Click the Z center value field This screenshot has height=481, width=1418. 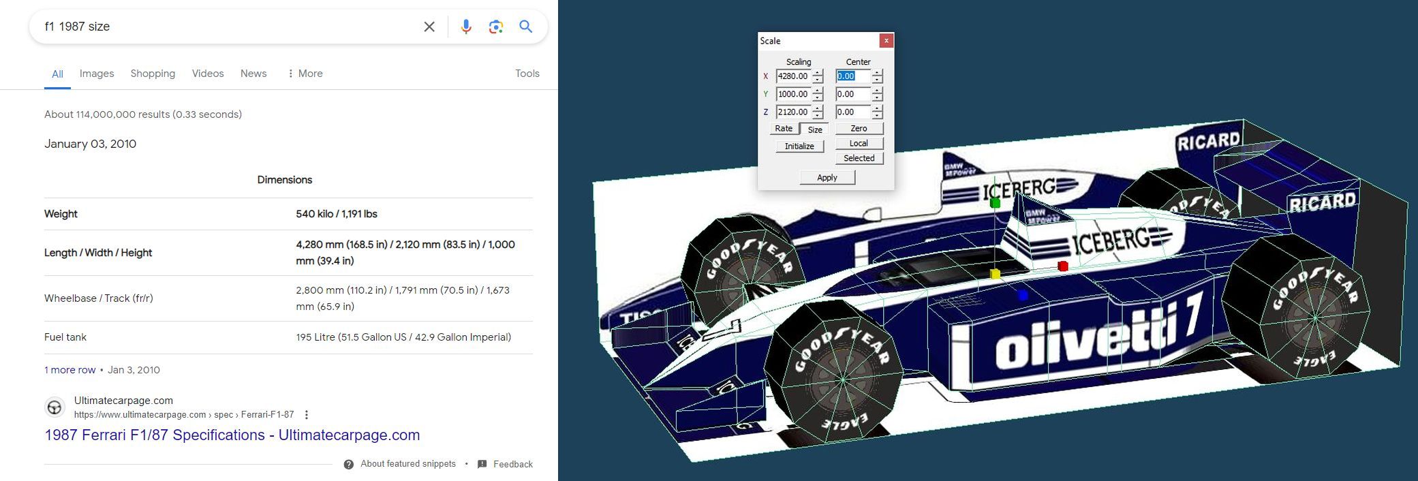coord(853,112)
